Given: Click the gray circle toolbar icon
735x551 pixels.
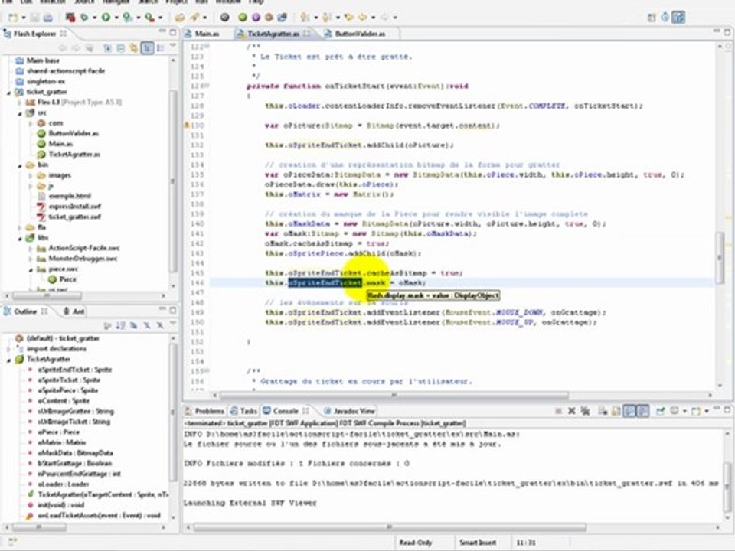Looking at the screenshot, I should [225, 18].
